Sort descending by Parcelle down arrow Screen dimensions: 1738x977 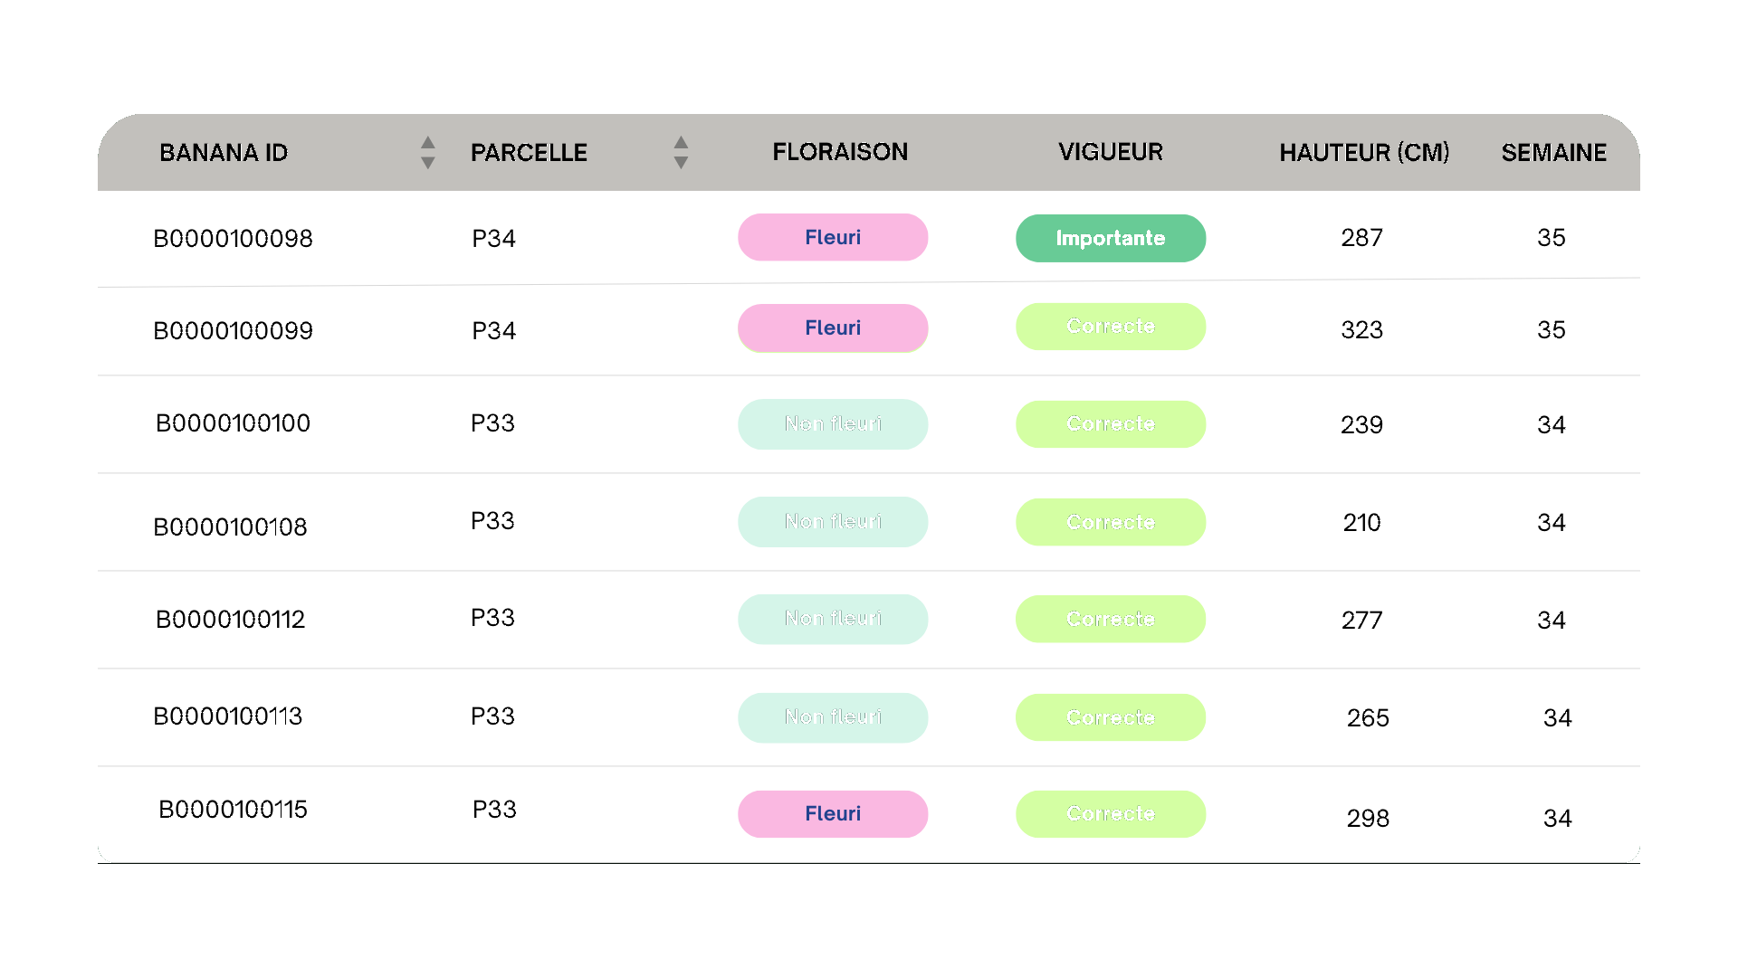pyautogui.click(x=681, y=163)
